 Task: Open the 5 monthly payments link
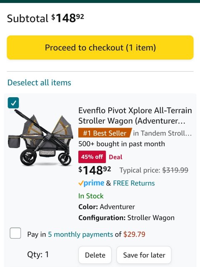80,234
